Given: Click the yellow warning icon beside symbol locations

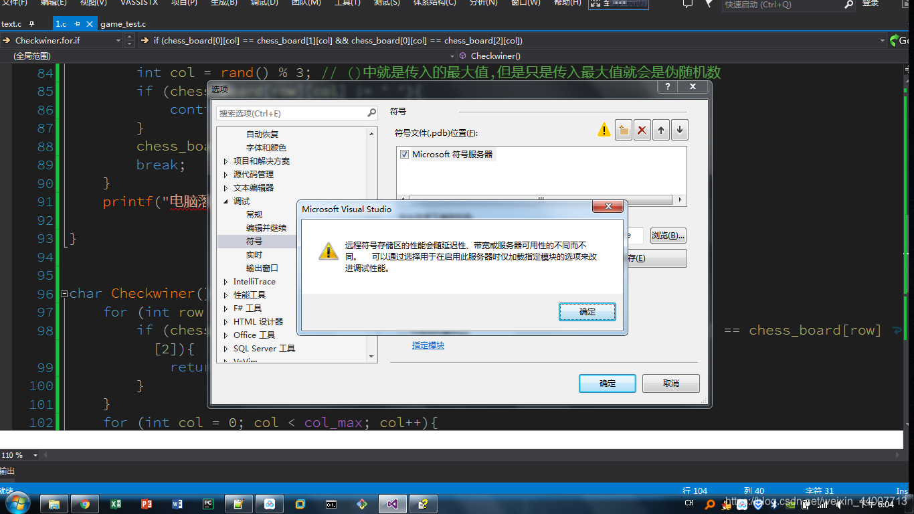Looking at the screenshot, I should pos(604,130).
